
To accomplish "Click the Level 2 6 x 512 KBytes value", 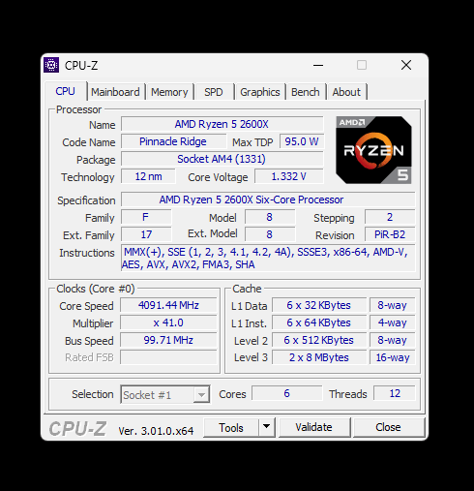I will 319,340.
